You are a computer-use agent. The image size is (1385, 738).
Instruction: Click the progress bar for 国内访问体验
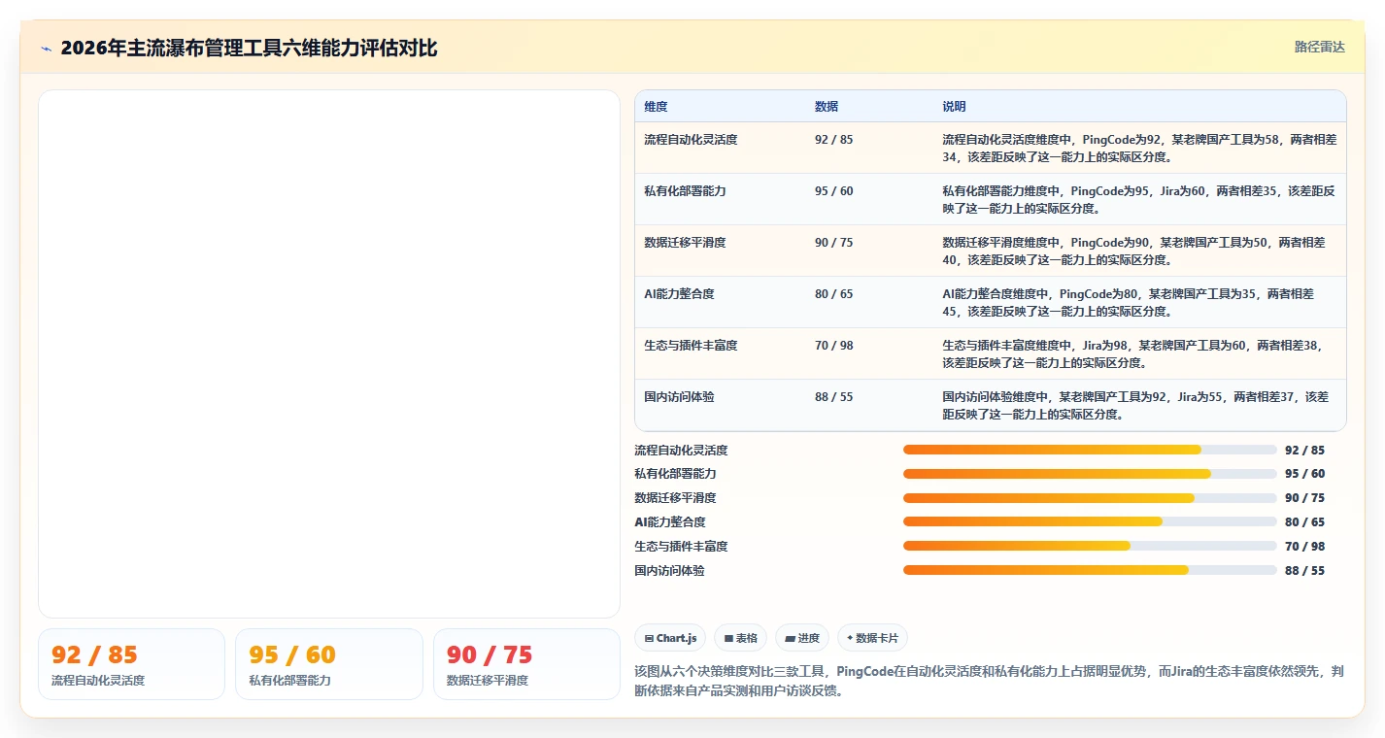[x=1090, y=570]
